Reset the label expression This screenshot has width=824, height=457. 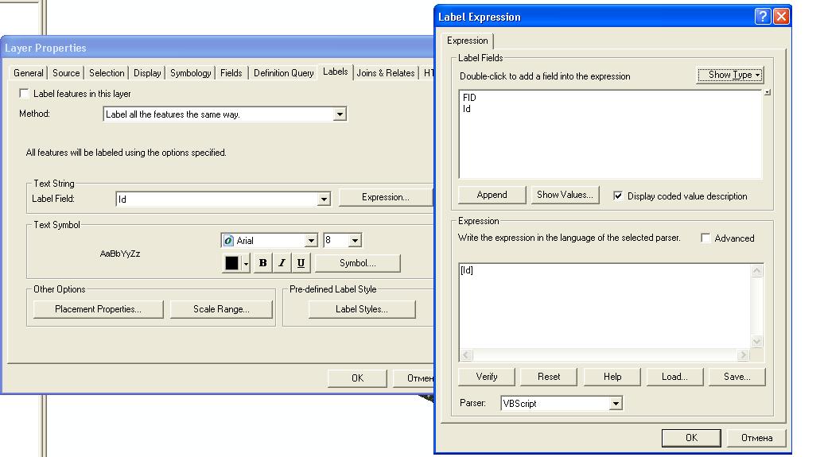point(549,377)
